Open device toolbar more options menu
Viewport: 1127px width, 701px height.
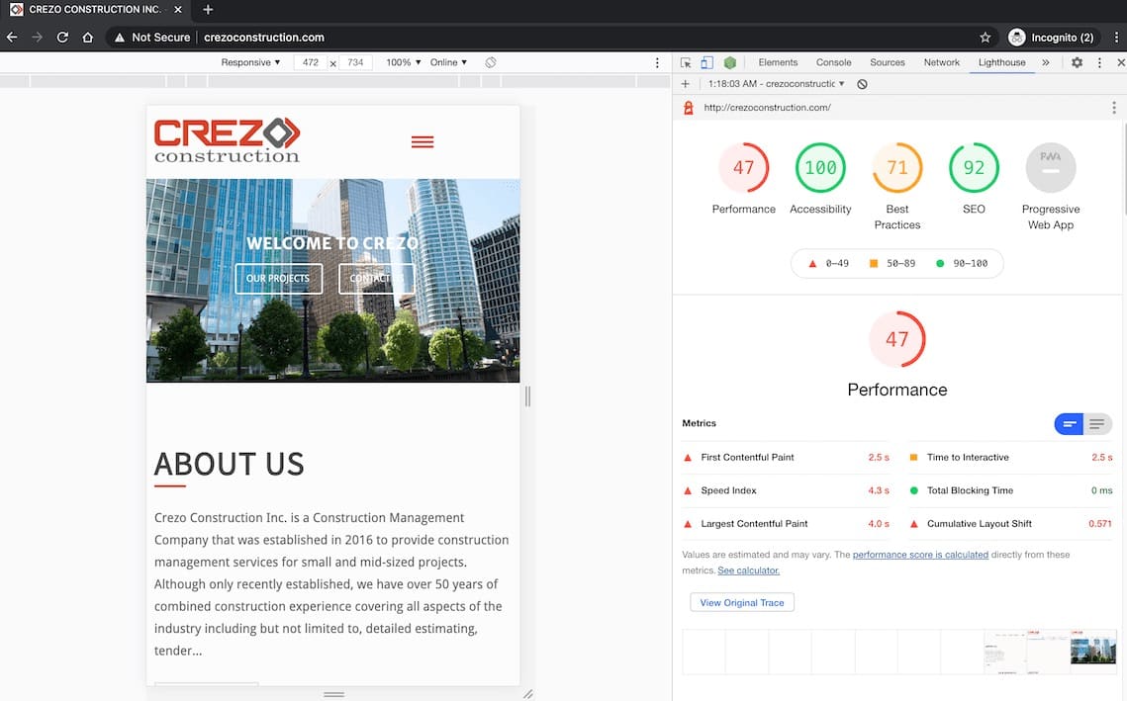click(x=657, y=62)
